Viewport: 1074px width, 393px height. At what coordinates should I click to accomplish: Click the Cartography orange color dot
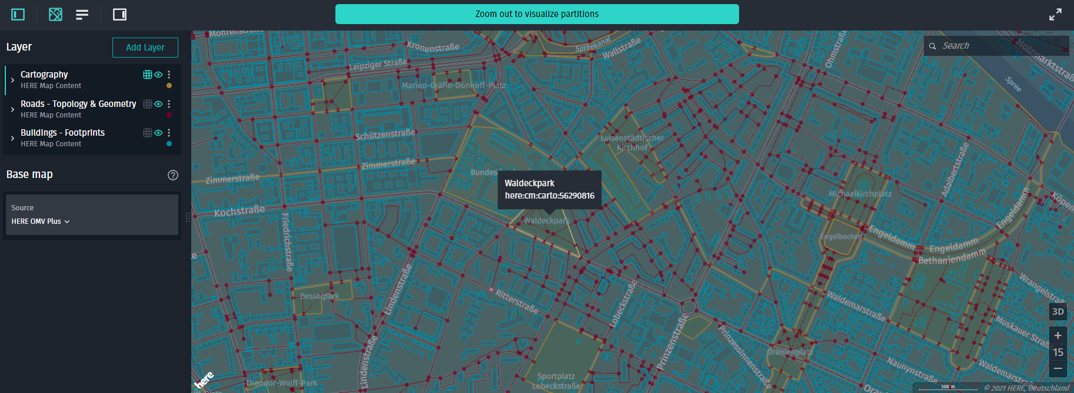point(169,86)
